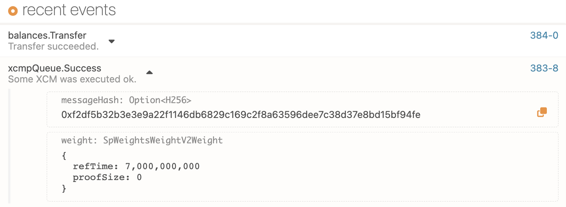This screenshot has width=566, height=207.
Task: Click the 'recent events' heading text
Action: 69,10
